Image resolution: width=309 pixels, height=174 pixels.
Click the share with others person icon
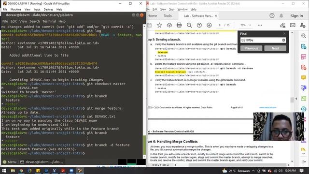click(302, 25)
